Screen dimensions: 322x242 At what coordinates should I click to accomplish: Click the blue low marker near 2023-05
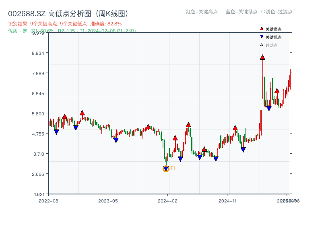(116, 140)
